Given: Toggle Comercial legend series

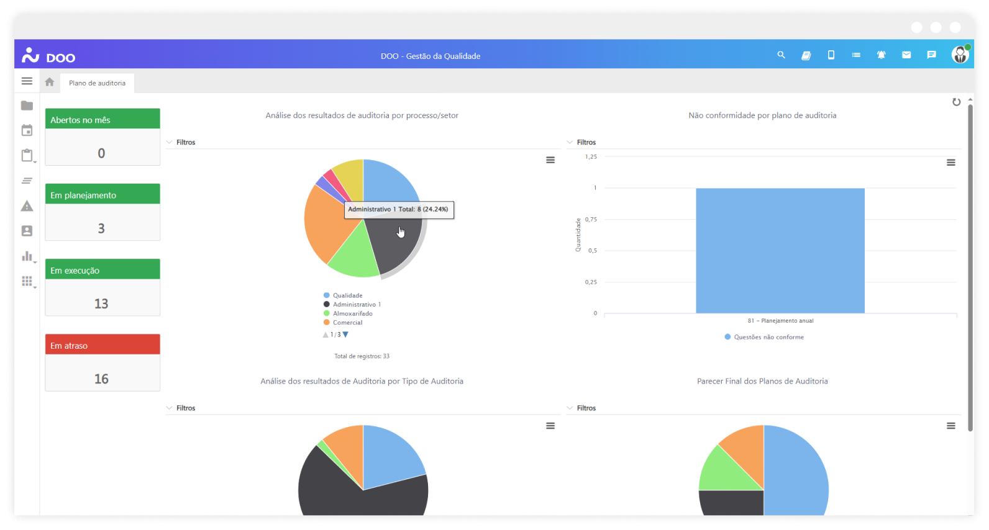Looking at the screenshot, I should tap(343, 323).
